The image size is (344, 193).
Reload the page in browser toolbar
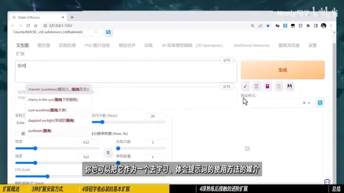[28, 25]
